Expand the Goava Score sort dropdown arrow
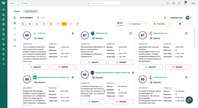 [x=146, y=24]
